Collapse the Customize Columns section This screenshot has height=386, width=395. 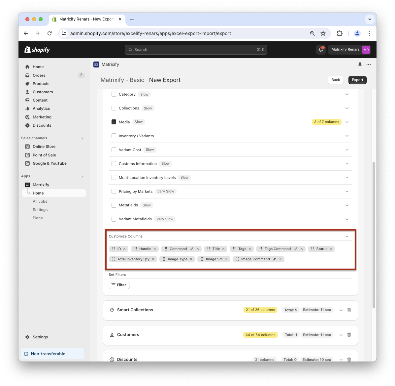tap(346, 236)
